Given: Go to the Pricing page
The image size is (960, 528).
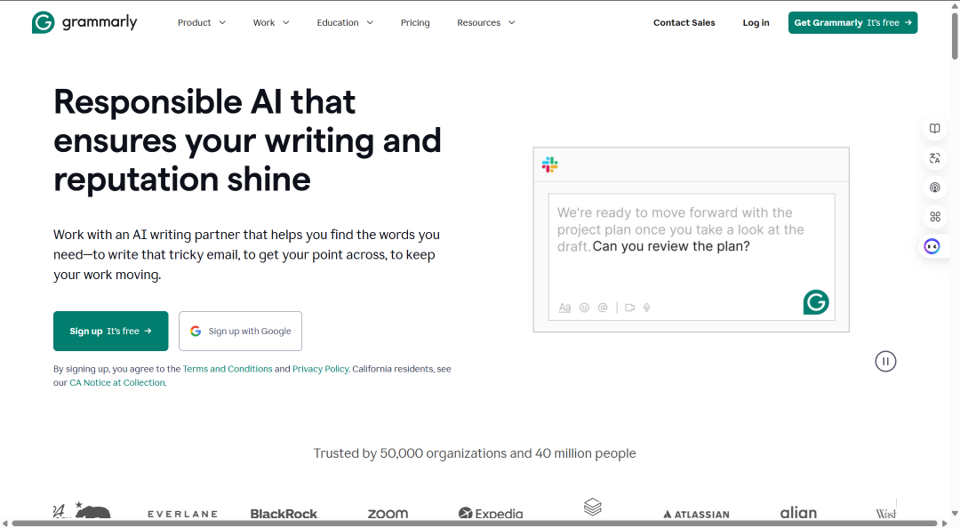Looking at the screenshot, I should tap(415, 22).
